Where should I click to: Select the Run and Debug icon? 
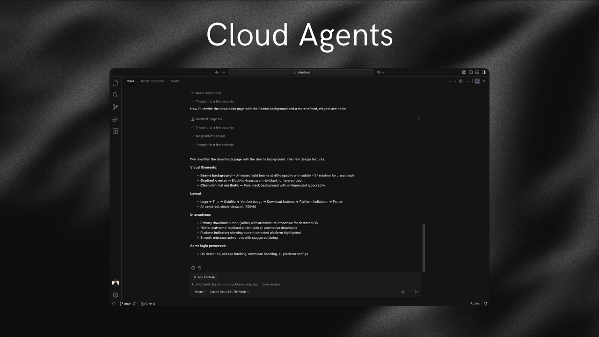[115, 119]
